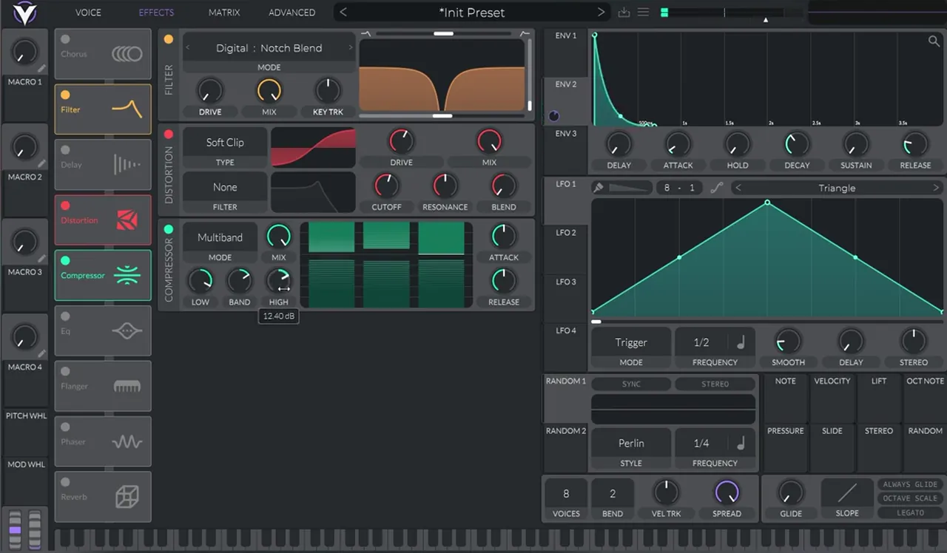Viewport: 947px width, 553px height.
Task: Switch to the EFFECTS tab
Action: click(x=156, y=13)
